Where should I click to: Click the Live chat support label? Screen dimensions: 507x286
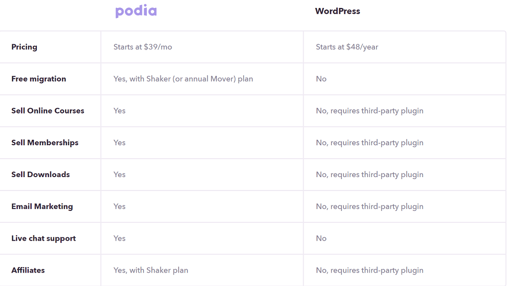(x=44, y=238)
